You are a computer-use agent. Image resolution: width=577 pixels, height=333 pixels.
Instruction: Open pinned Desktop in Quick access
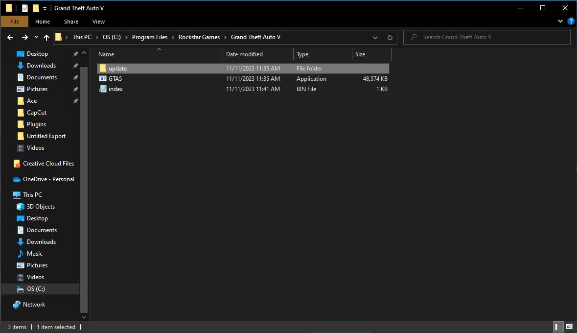(x=37, y=54)
